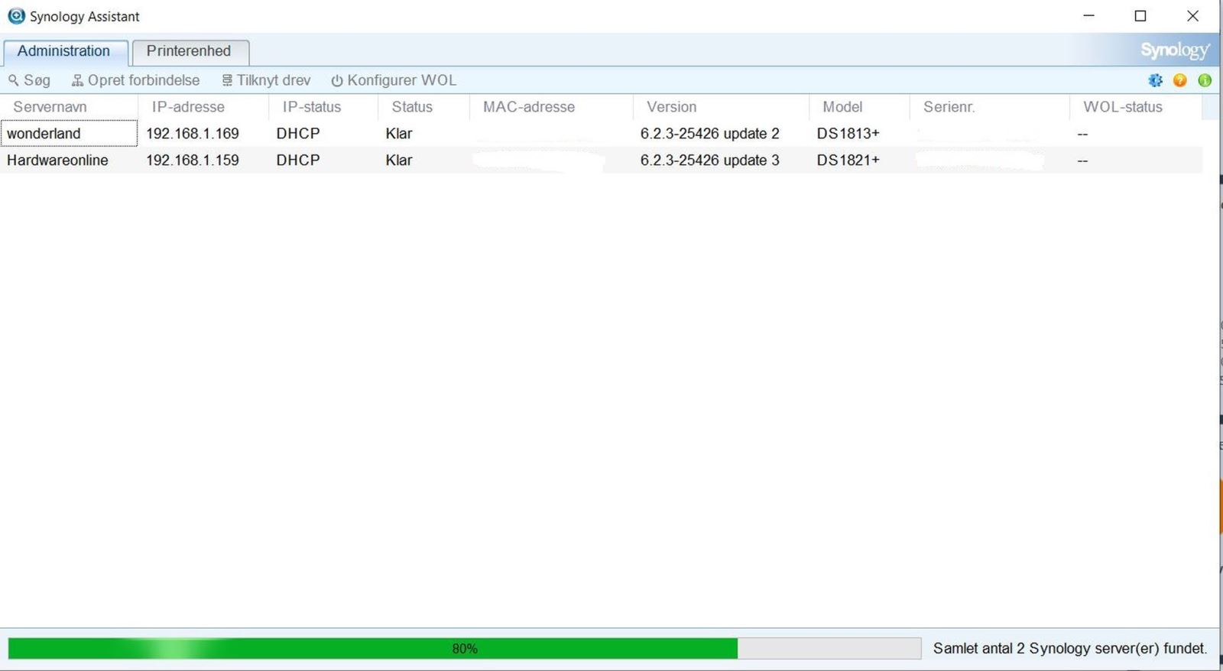Sort by the Servernavn column header
1223x671 pixels.
pyautogui.click(x=69, y=107)
